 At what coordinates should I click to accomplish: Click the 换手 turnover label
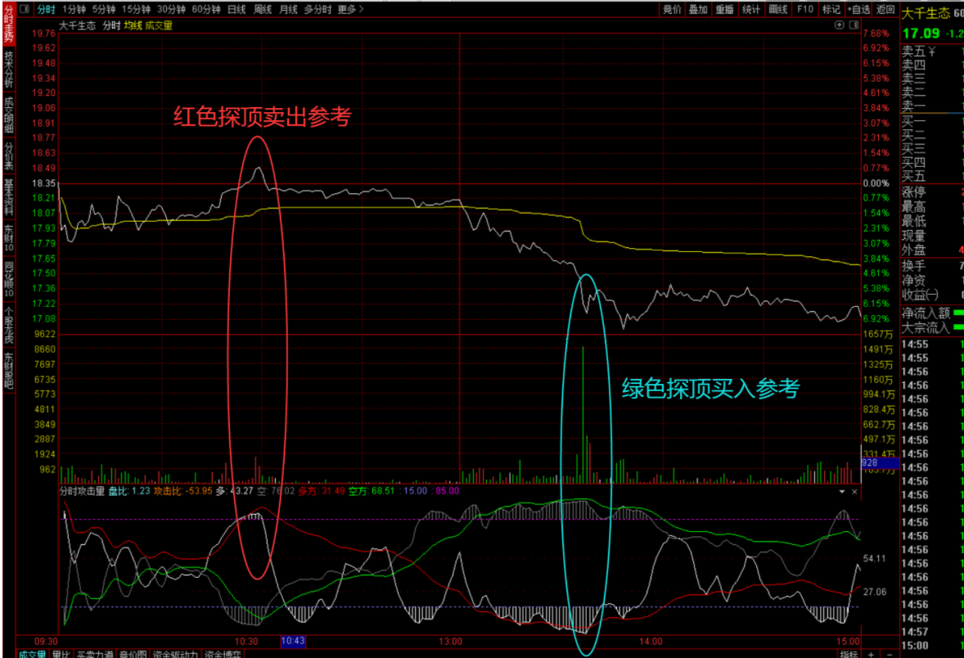click(x=913, y=266)
